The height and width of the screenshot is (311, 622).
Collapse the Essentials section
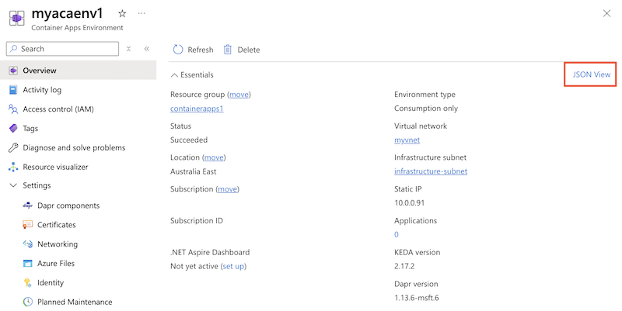point(174,75)
